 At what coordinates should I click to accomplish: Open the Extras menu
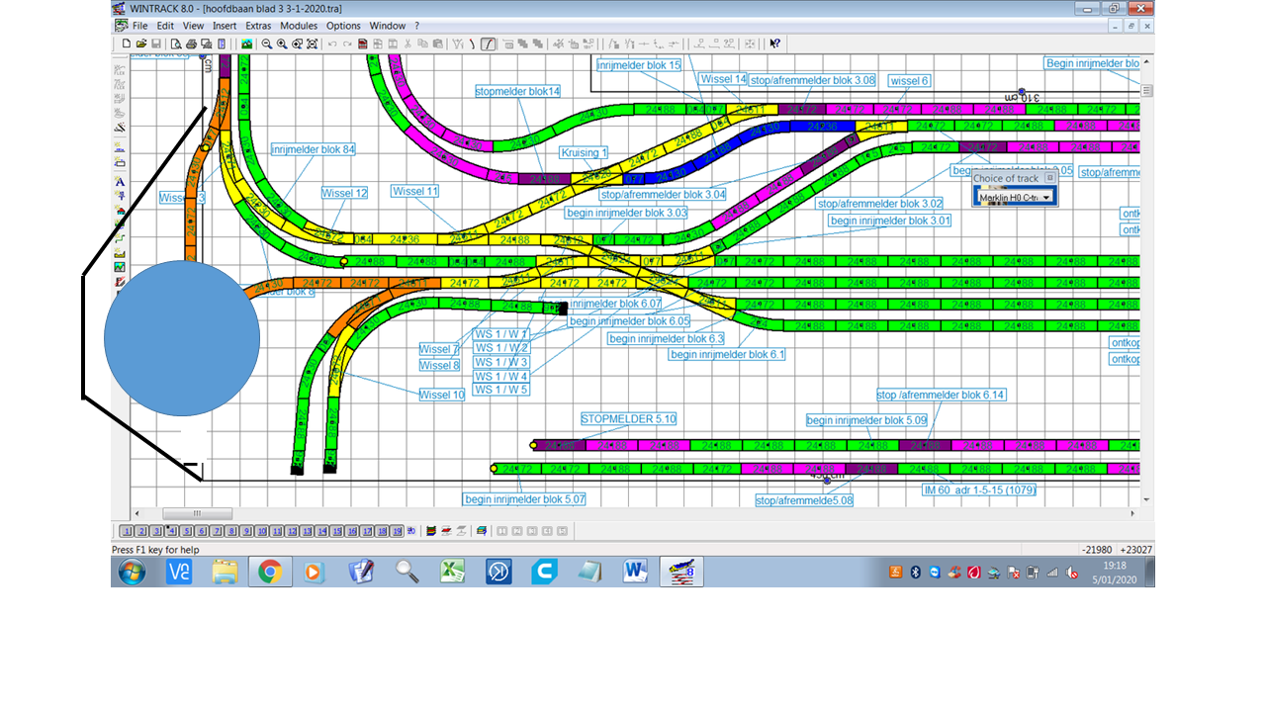pyautogui.click(x=258, y=26)
